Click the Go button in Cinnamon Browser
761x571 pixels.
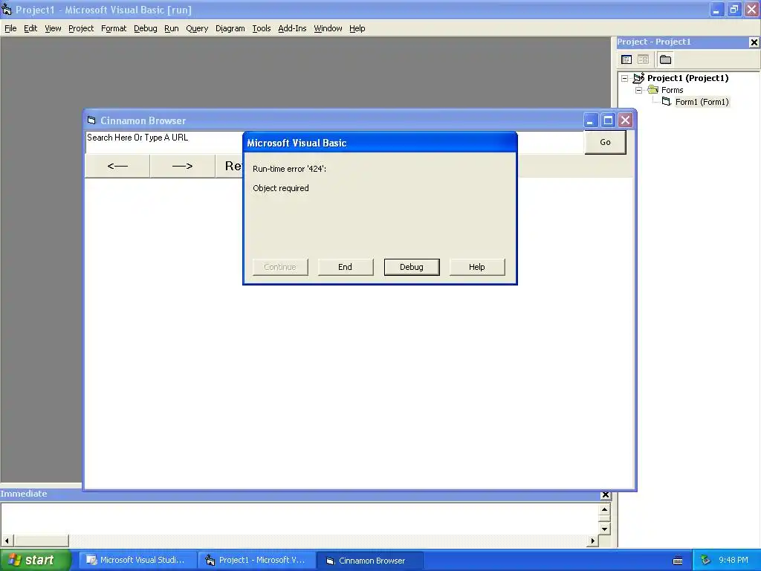click(x=605, y=142)
